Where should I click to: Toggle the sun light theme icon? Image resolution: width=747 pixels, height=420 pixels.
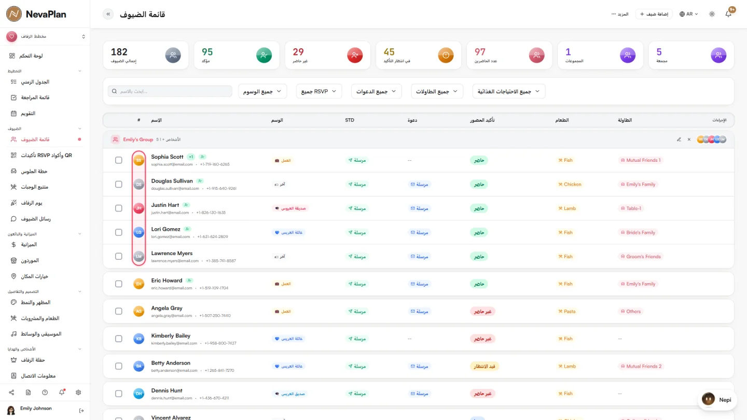(x=712, y=14)
